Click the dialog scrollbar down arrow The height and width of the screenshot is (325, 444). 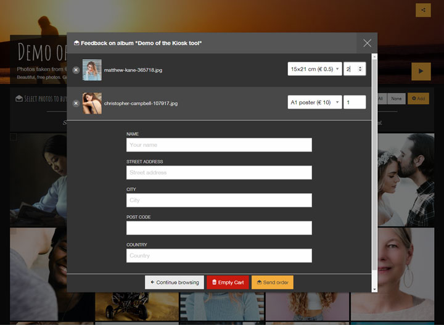coord(374,289)
